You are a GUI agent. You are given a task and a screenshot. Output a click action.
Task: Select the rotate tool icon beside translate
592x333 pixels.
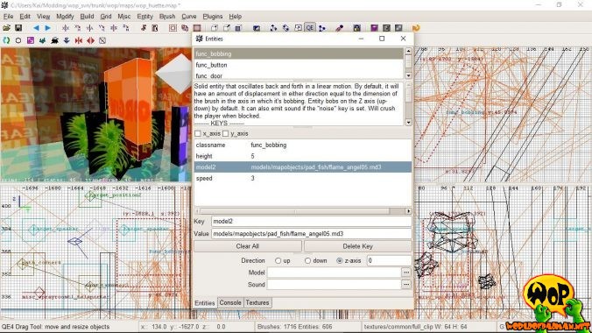(x=285, y=28)
